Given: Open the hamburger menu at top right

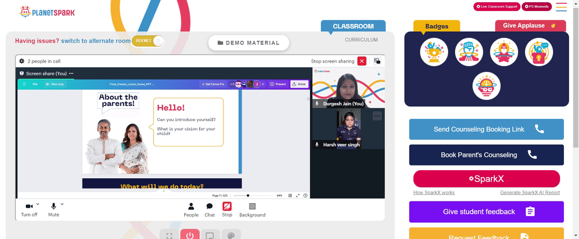Looking at the screenshot, I should tap(561, 7).
